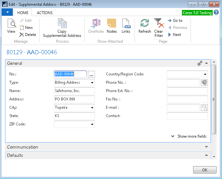The height and width of the screenshot is (179, 222).
Task: Open the Type dropdown showing Billing Address
Action: 92,82
